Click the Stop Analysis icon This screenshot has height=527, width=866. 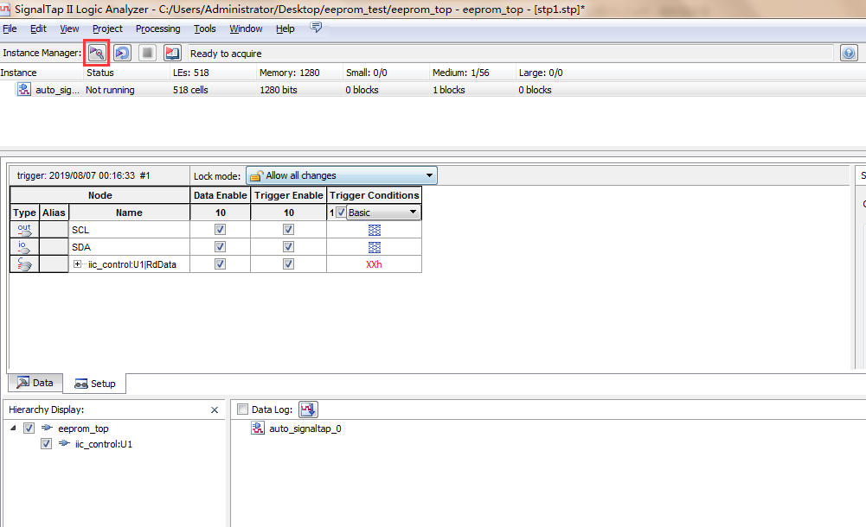point(147,53)
